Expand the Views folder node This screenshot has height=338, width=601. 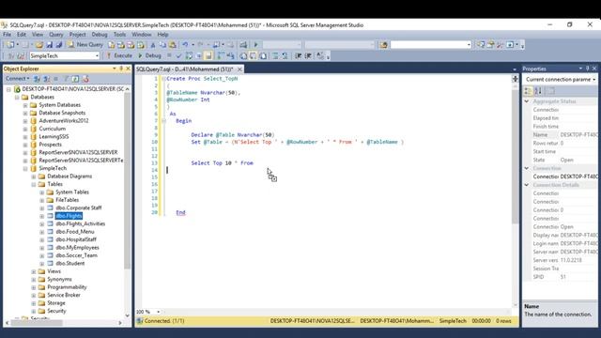click(34, 271)
